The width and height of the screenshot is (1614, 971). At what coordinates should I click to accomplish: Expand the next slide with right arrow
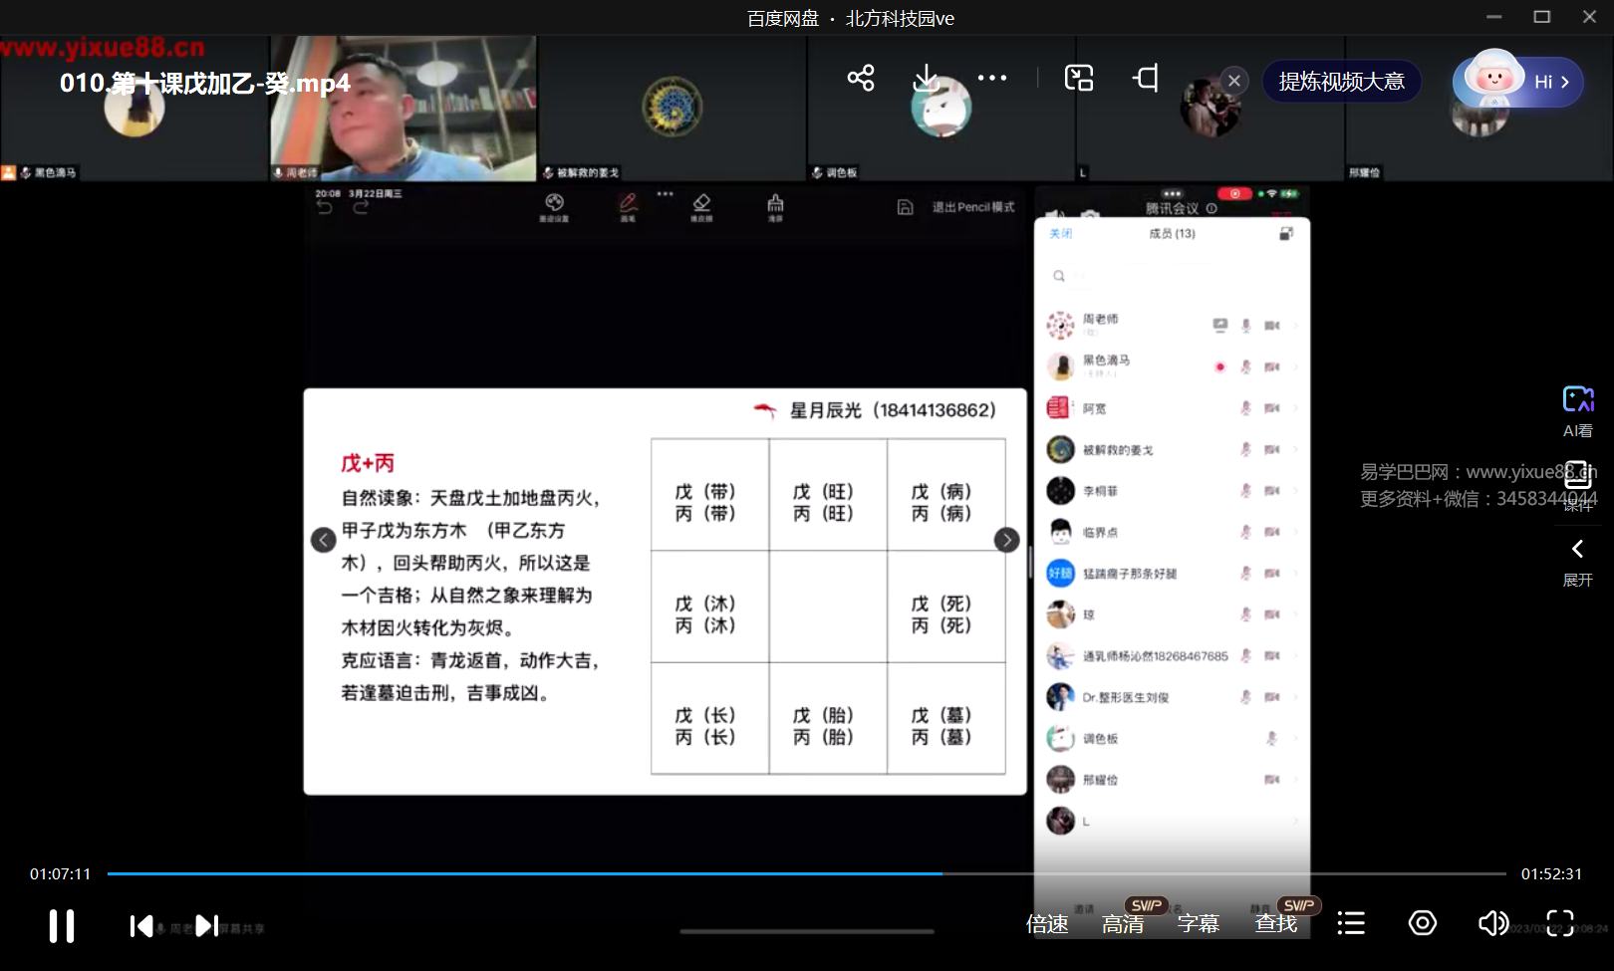(1006, 539)
